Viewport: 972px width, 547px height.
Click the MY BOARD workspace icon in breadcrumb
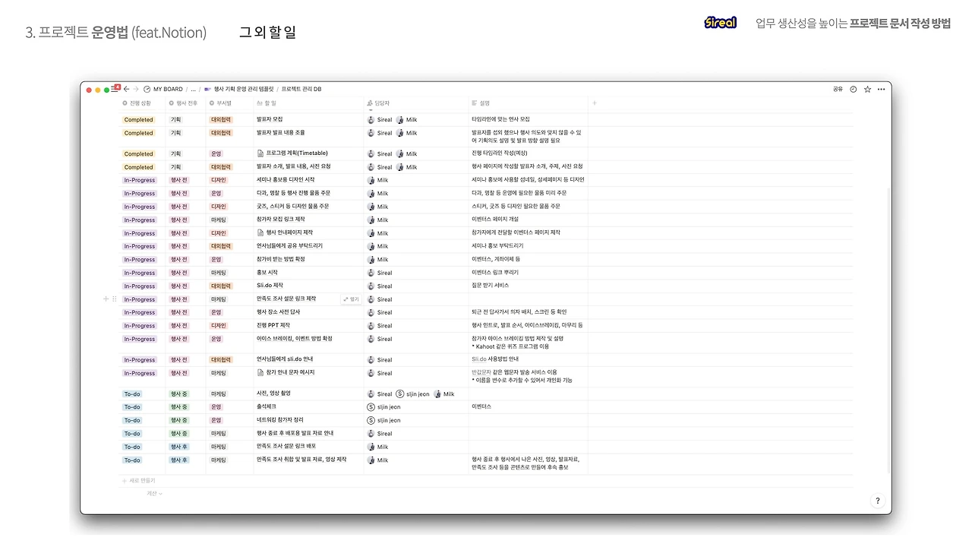(147, 89)
